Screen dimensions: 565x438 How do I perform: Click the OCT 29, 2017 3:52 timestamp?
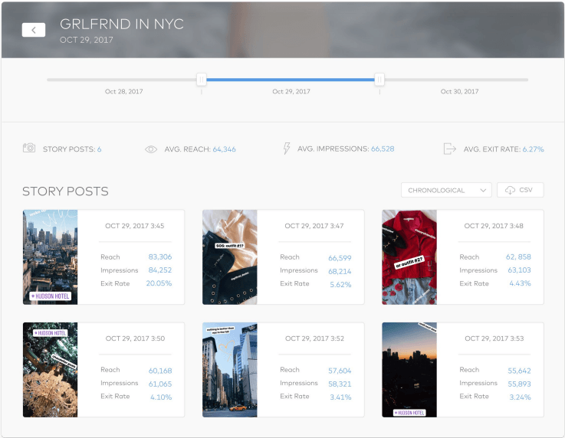tap(314, 338)
